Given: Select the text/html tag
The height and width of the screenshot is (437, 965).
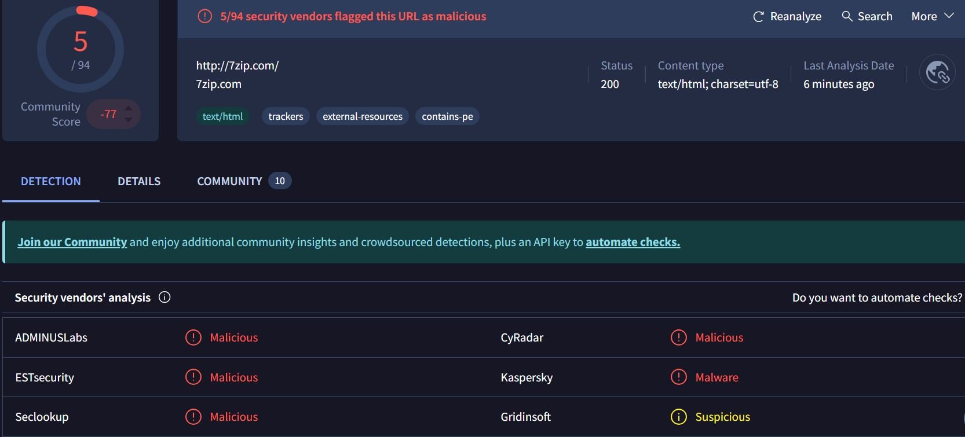Looking at the screenshot, I should pyautogui.click(x=222, y=116).
